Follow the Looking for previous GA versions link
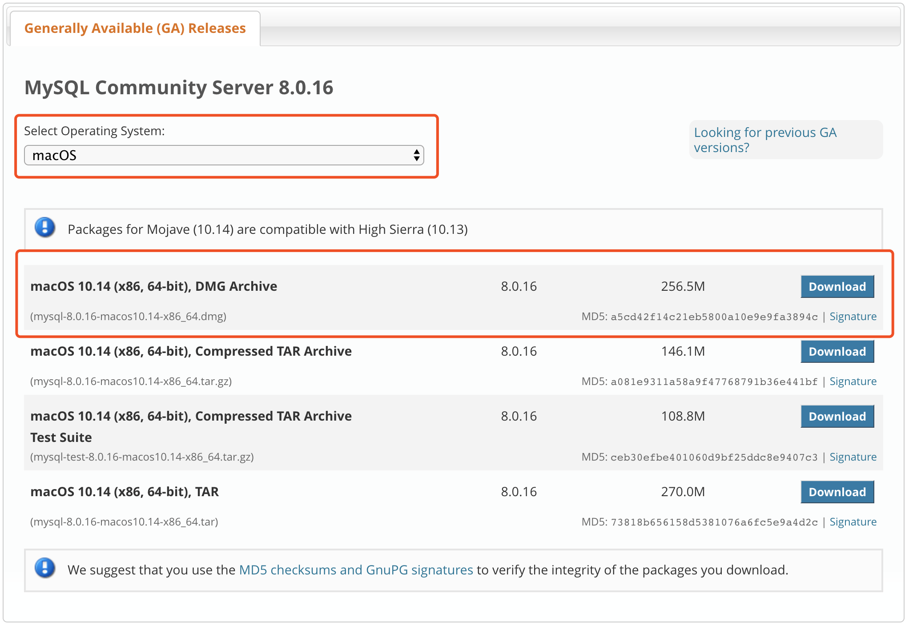 point(765,140)
